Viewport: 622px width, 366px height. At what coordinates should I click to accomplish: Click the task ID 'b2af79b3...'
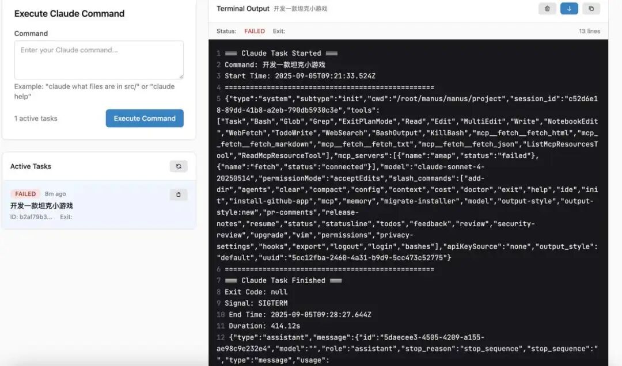(31, 217)
